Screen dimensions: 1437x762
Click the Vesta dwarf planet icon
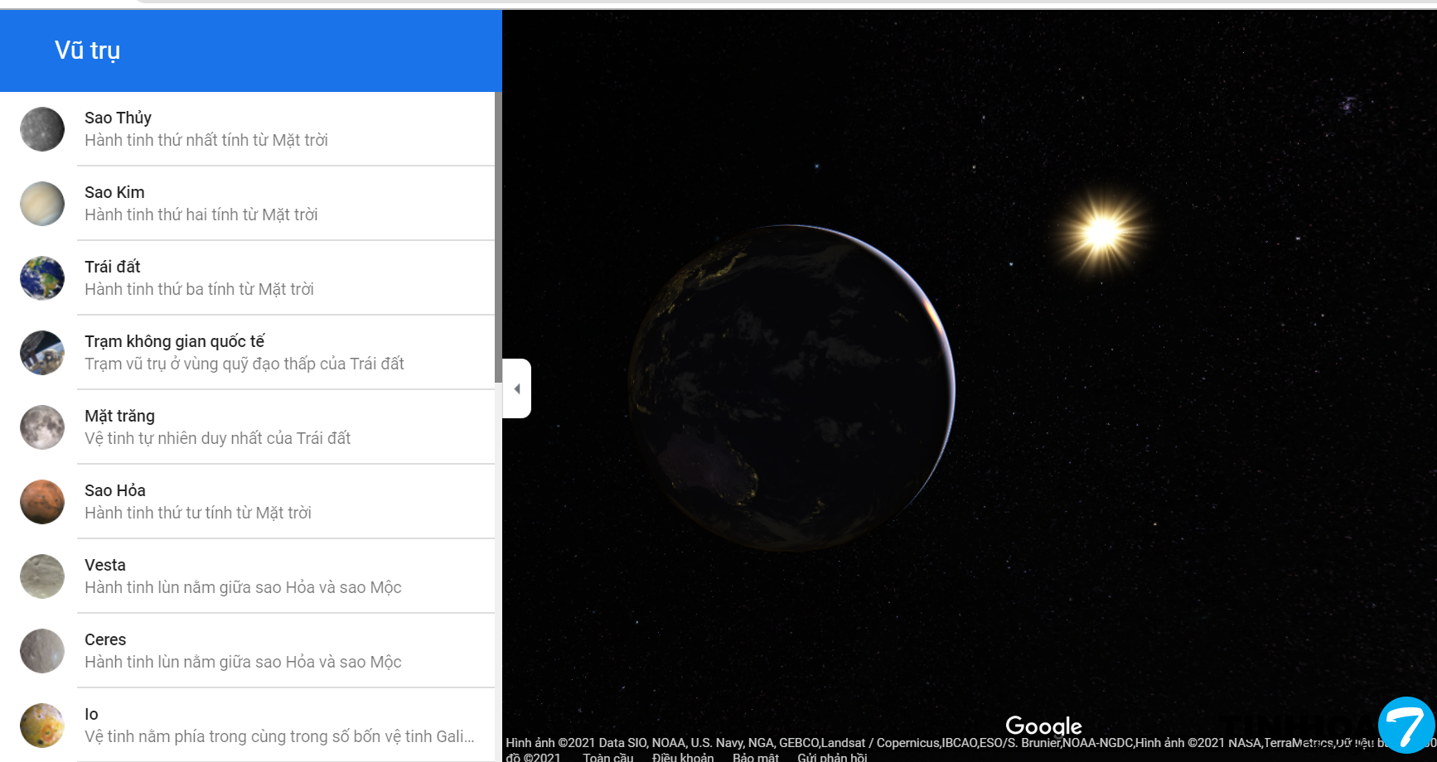pos(42,576)
